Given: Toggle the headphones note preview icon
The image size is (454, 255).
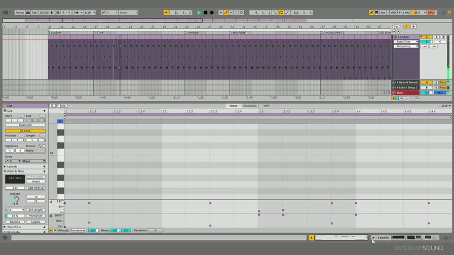Looking at the screenshot, I should [x=60, y=121].
